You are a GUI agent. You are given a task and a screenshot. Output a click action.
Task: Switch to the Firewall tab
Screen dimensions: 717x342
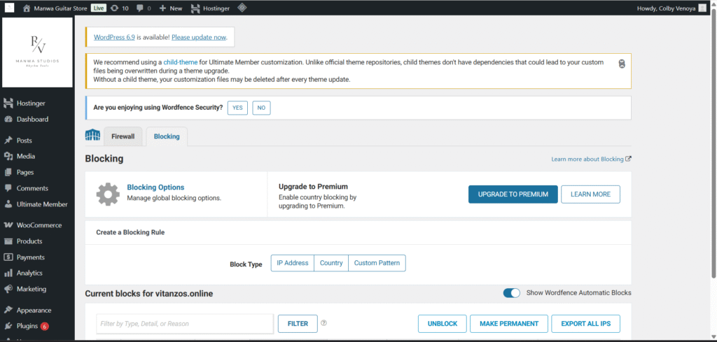pyautogui.click(x=123, y=136)
